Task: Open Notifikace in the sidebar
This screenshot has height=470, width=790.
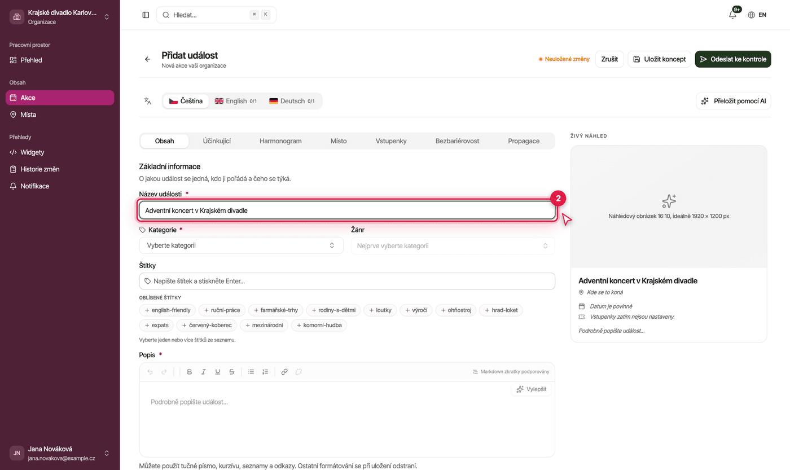Action: [60, 186]
